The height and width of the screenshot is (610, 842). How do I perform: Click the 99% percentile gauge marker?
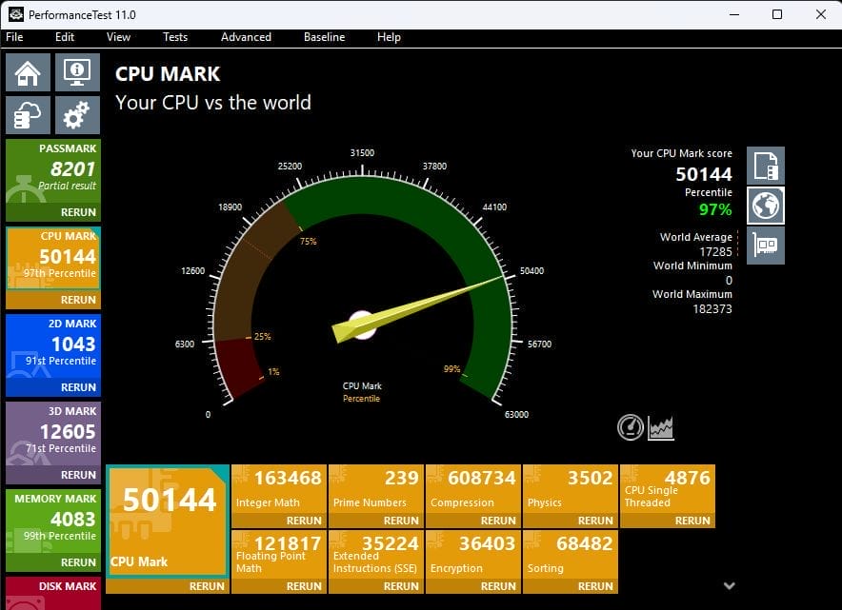[x=451, y=369]
